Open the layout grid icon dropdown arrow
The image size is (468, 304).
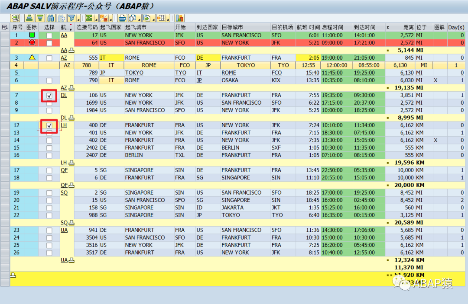pos(168,19)
